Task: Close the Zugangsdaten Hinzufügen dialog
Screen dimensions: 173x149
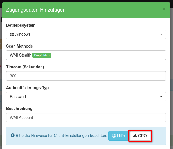Action: (164, 9)
